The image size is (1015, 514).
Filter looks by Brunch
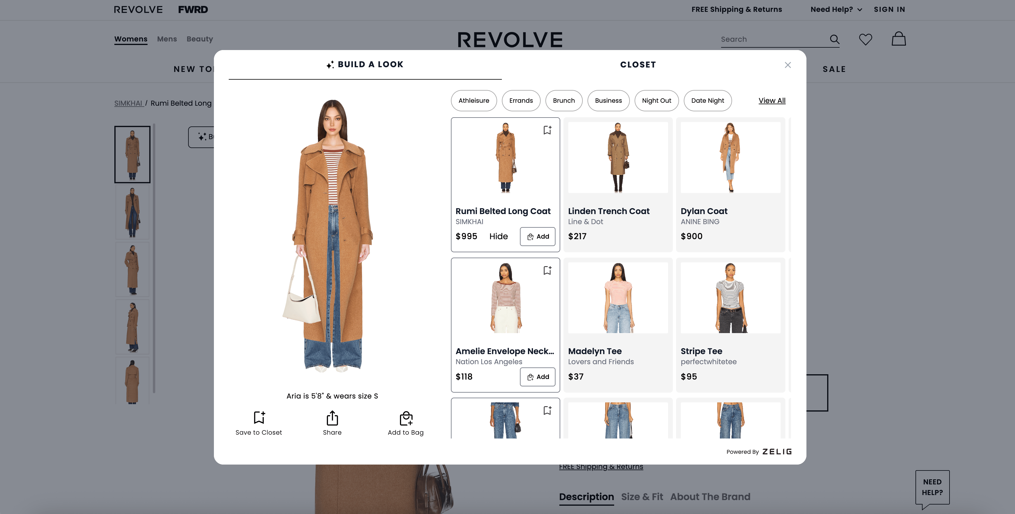tap(564, 100)
